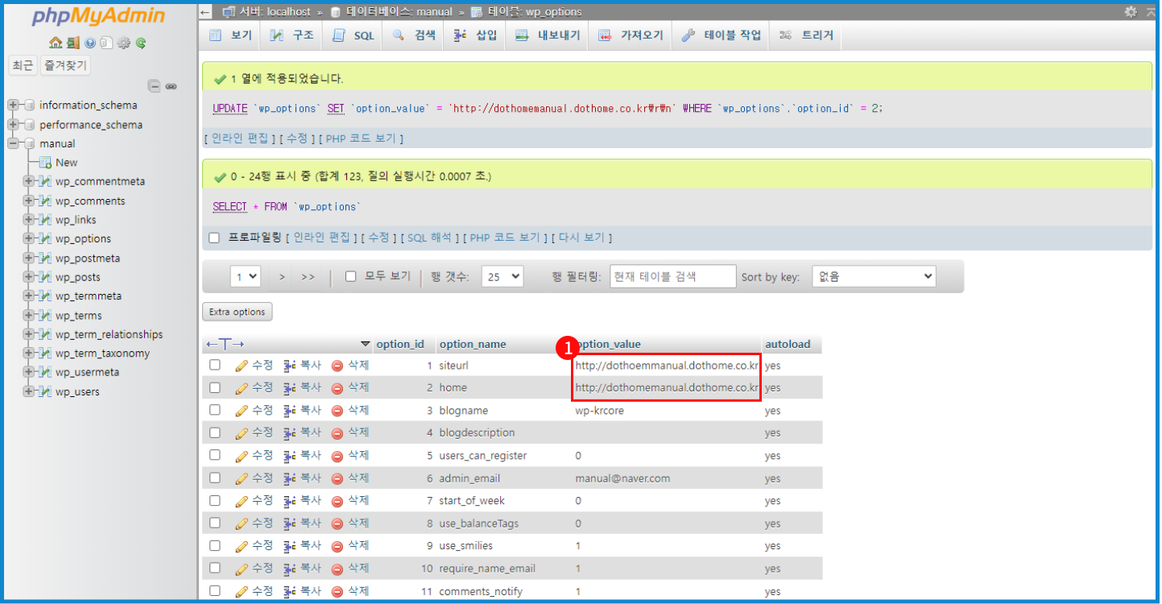
Task: Click the PHP 코드 보기 link under UPDATE query
Action: tap(360, 139)
